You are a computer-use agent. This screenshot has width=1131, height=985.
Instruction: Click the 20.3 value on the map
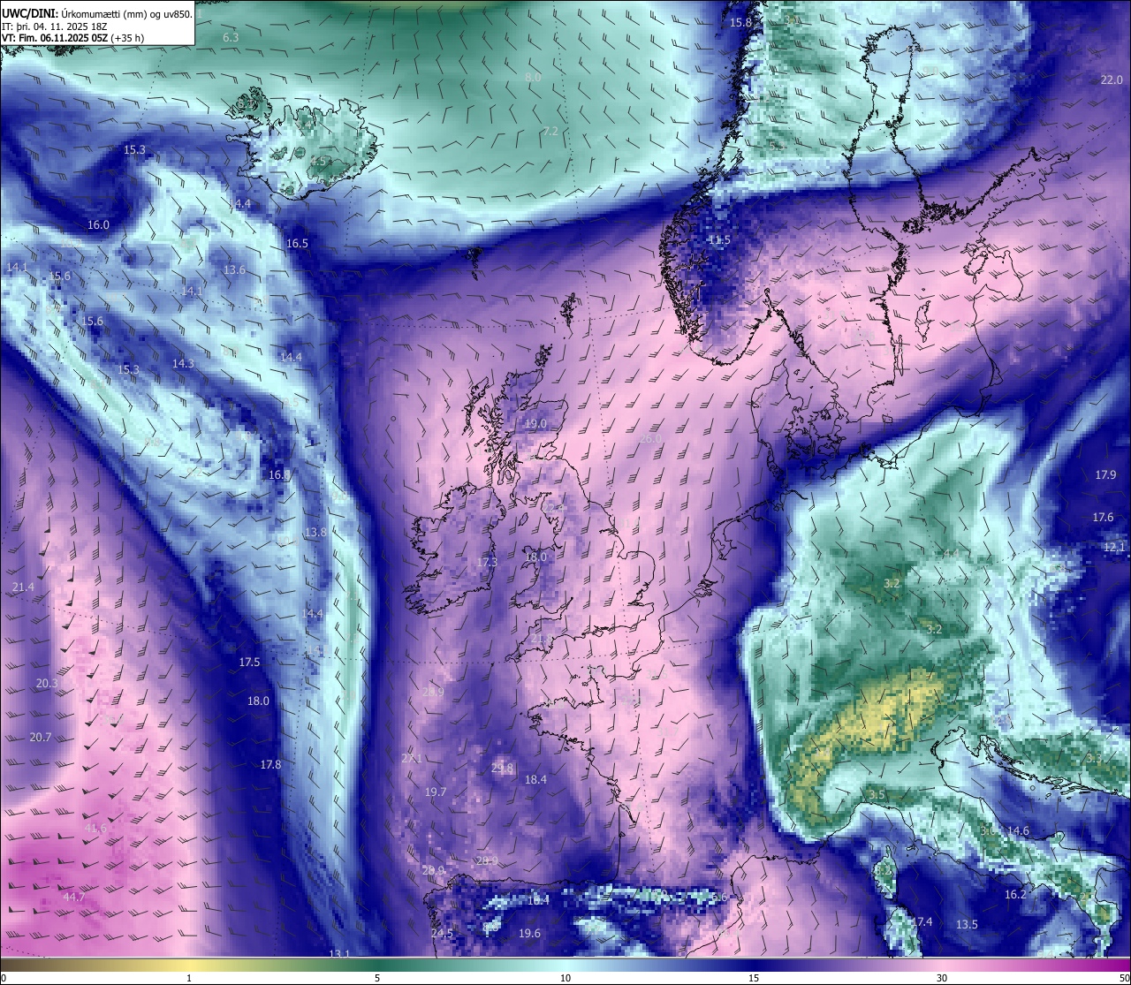pos(47,683)
